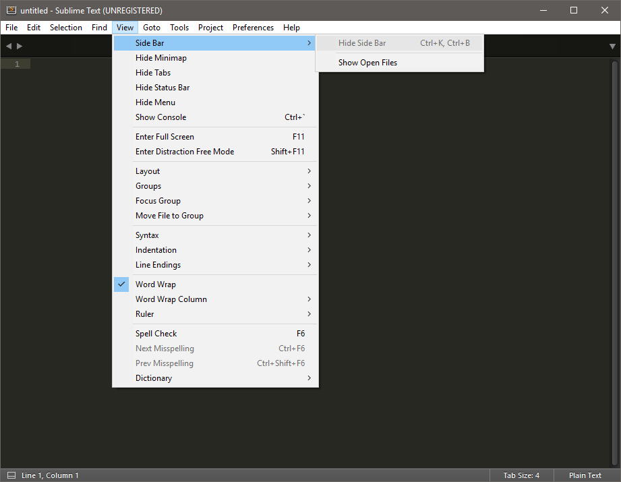Choose Show Console menu entry
The image size is (621, 482).
(160, 117)
